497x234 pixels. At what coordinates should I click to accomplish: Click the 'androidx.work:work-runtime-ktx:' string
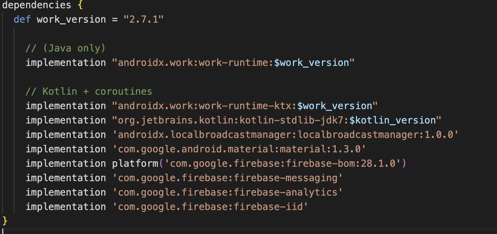205,106
